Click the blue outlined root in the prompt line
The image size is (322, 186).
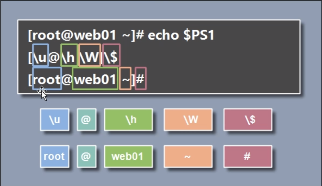pyautogui.click(x=47, y=78)
